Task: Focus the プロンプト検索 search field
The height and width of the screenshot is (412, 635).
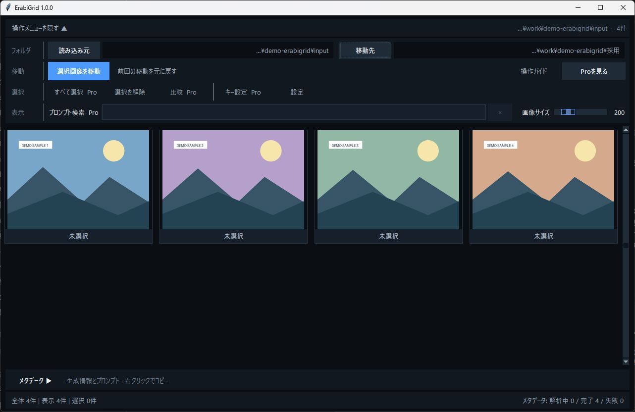Action: pos(294,112)
